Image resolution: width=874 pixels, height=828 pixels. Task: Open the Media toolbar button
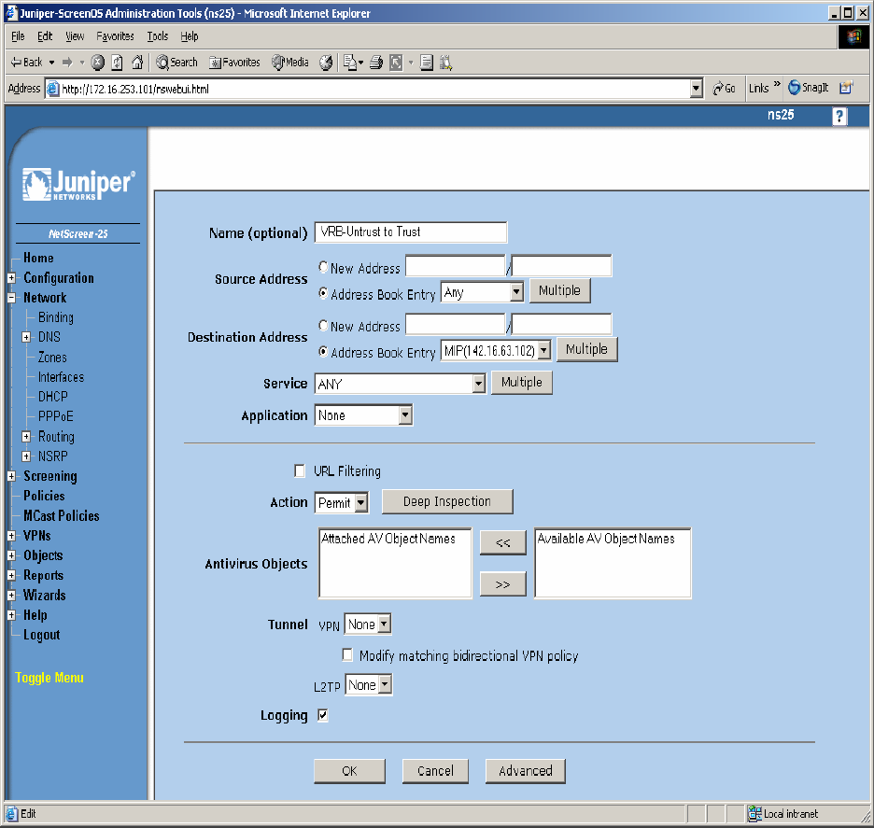pyautogui.click(x=289, y=62)
